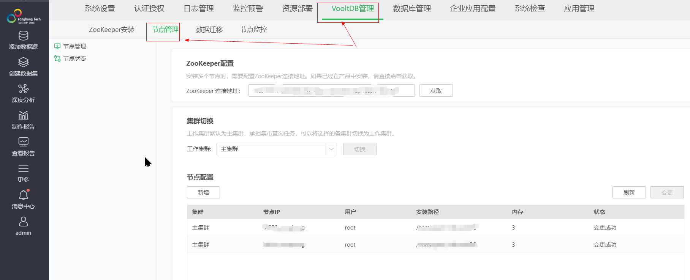Click the 集群切换 section heading

click(200, 121)
